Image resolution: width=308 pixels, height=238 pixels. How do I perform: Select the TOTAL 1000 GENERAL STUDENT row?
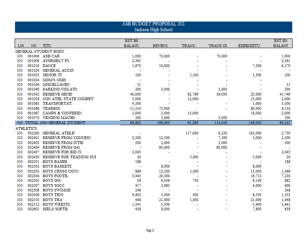(153, 123)
